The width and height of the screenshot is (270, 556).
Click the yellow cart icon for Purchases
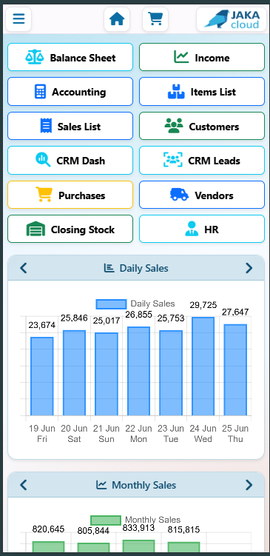pos(44,195)
